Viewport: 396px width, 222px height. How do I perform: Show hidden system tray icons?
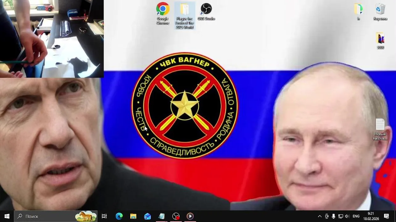click(x=320, y=216)
